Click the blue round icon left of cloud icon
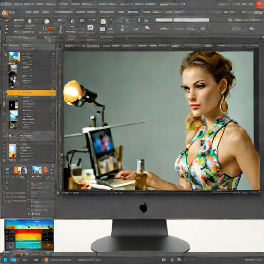 (136, 29)
